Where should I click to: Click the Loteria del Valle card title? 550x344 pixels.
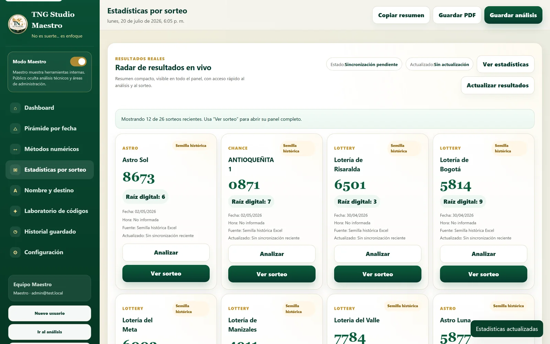pos(357,320)
